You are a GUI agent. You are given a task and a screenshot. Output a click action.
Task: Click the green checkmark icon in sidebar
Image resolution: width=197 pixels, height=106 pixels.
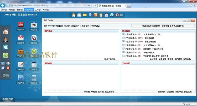point(6,55)
